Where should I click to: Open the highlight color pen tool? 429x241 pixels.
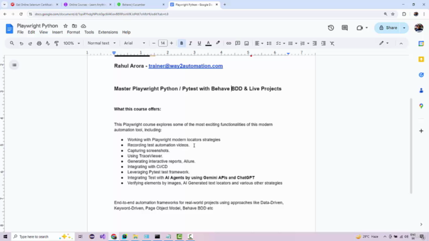pyautogui.click(x=218, y=43)
